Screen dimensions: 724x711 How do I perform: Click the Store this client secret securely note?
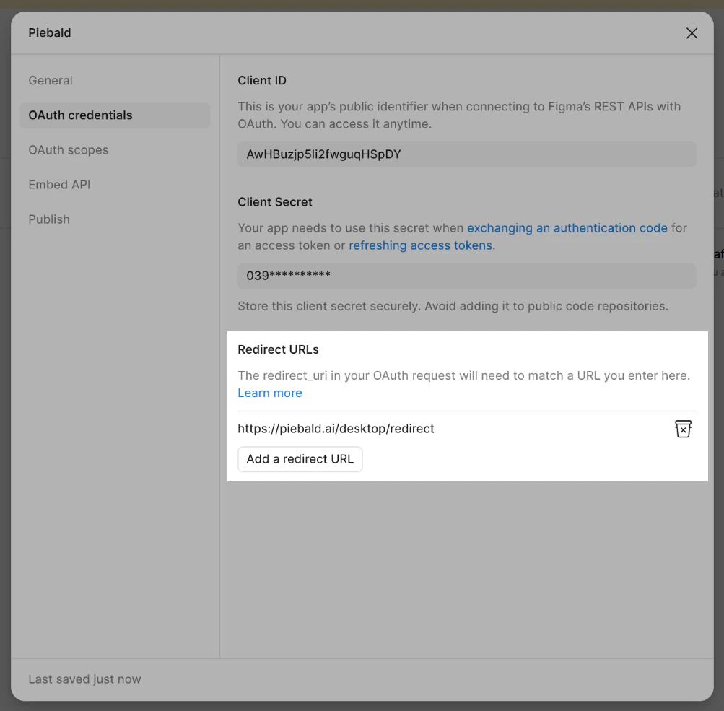(x=453, y=307)
